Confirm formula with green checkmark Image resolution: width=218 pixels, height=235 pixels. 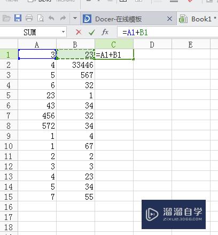[x=92, y=32]
